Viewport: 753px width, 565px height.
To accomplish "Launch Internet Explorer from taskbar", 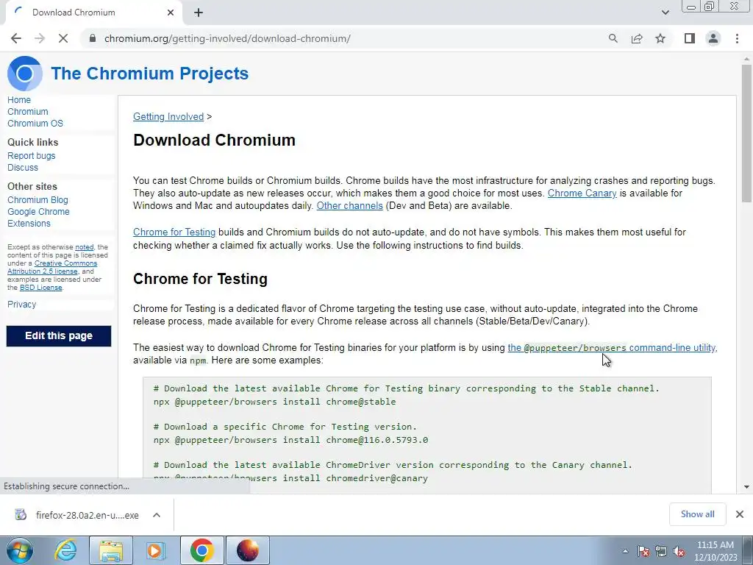I will click(65, 550).
